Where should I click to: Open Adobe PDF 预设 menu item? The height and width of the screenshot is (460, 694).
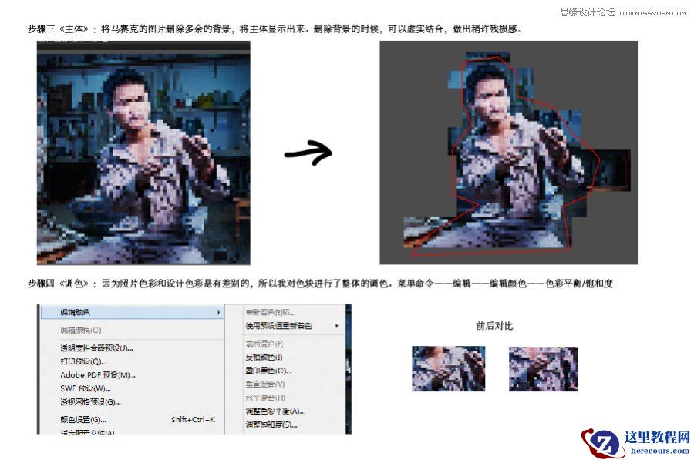[x=93, y=375]
